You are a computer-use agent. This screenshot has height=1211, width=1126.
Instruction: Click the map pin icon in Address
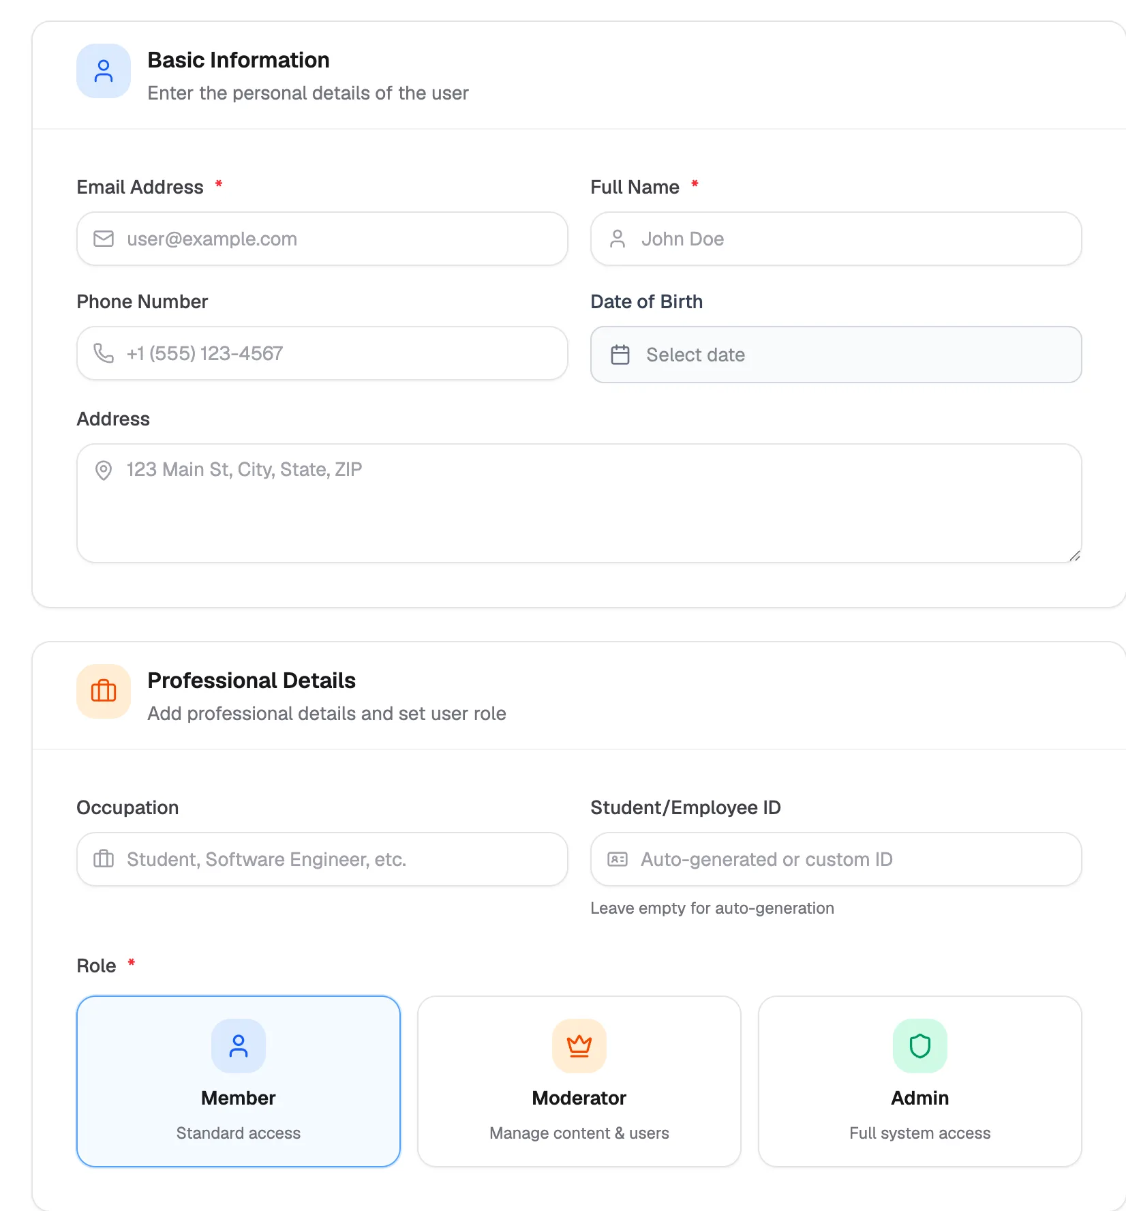104,470
